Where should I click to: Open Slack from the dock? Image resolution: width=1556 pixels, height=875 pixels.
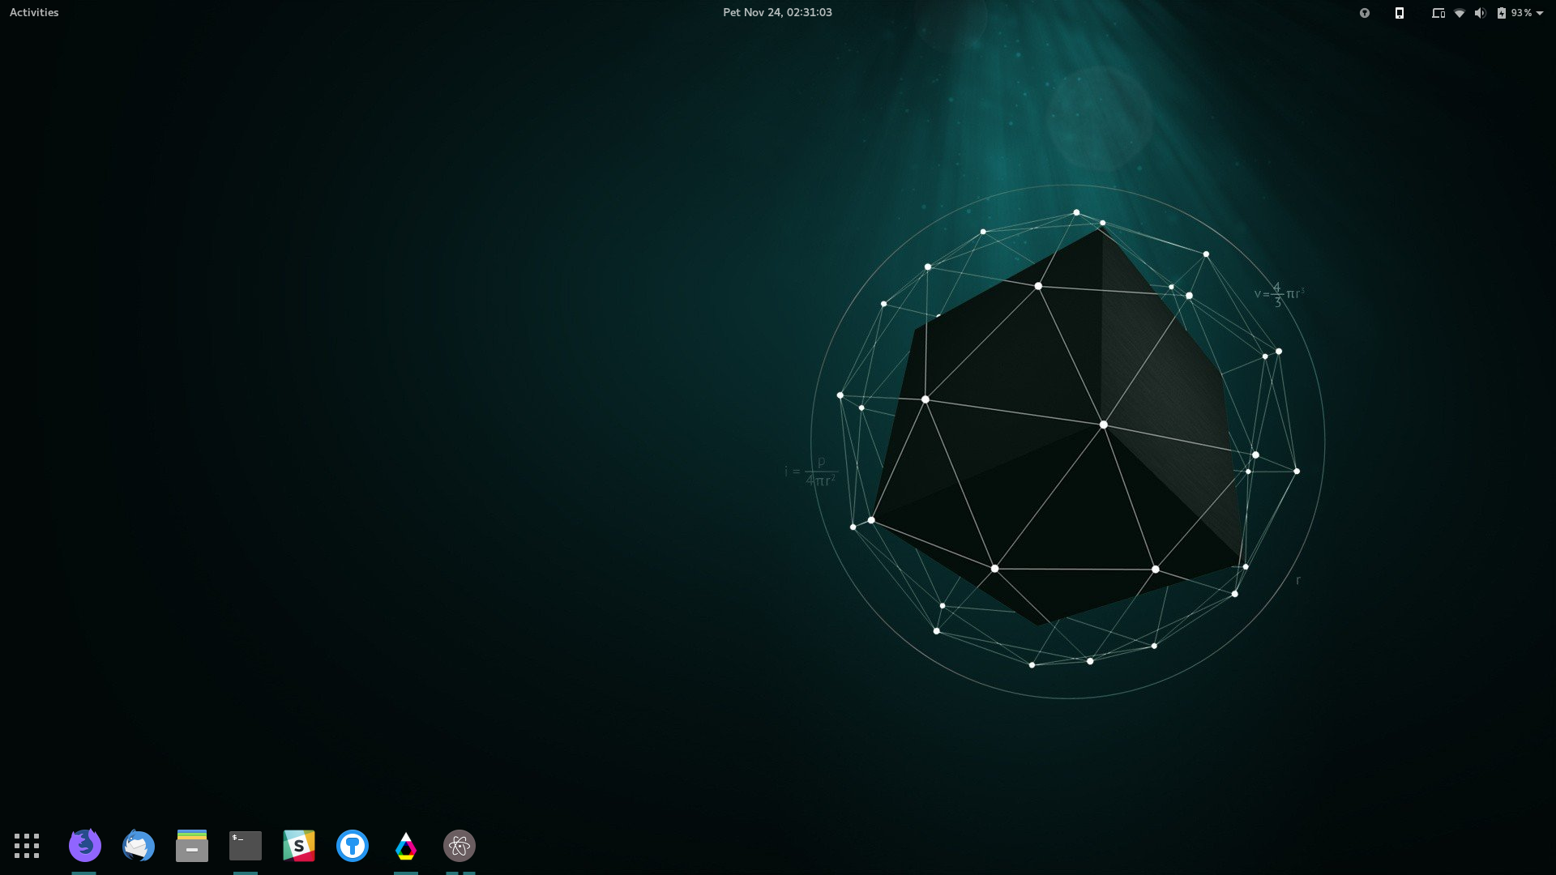[299, 846]
